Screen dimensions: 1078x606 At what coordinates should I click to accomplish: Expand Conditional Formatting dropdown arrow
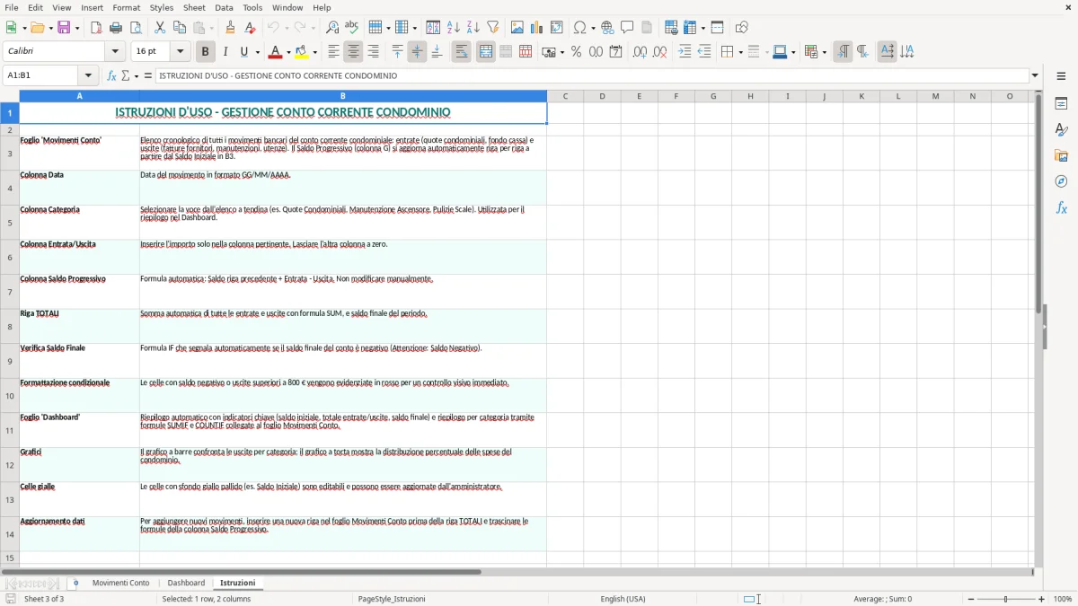pos(825,52)
